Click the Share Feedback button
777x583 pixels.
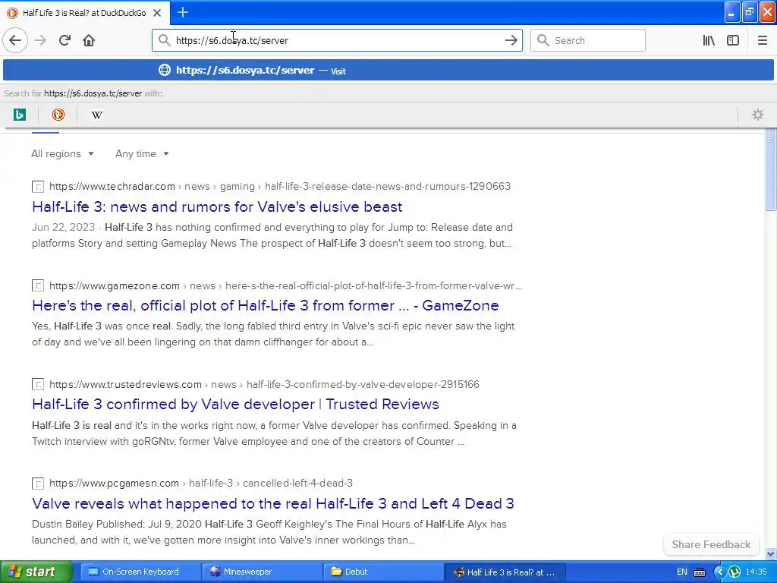(x=711, y=544)
